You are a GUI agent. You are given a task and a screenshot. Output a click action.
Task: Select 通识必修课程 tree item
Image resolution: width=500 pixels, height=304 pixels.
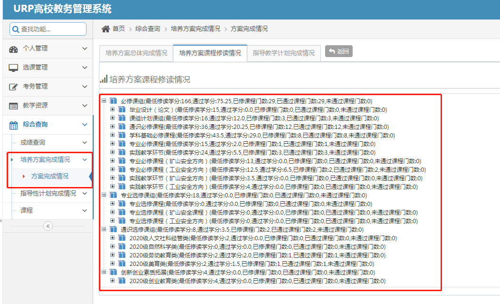tap(146, 127)
